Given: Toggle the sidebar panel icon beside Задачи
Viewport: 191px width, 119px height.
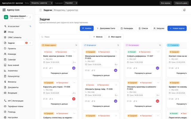Looking at the screenshot, I should pyautogui.click(x=41, y=10).
